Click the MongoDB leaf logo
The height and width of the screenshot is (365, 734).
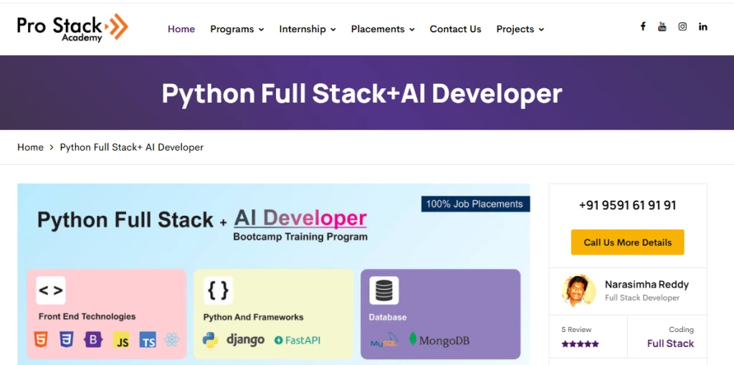tap(439, 340)
